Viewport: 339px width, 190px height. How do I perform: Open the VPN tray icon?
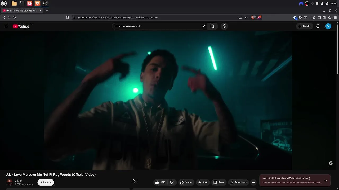tap(301, 3)
